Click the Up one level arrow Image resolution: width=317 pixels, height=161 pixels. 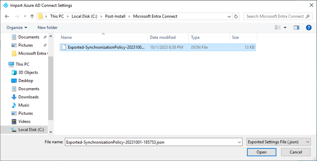click(x=32, y=16)
